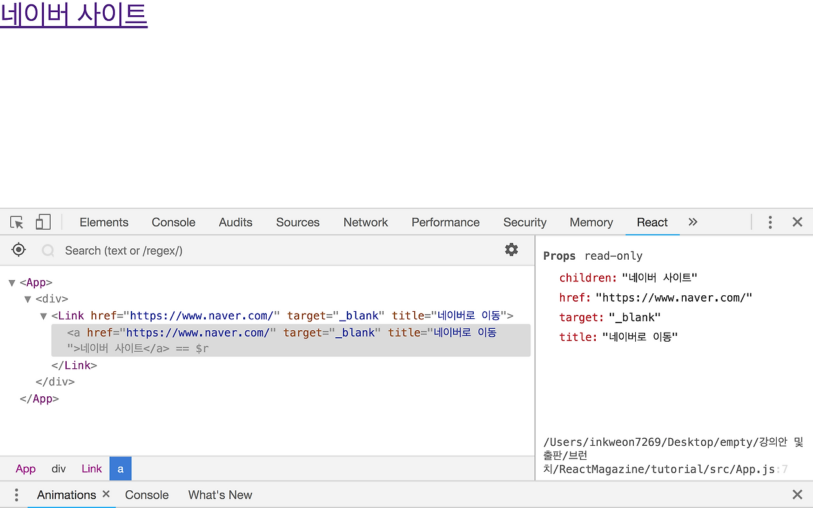
Task: Collapse the App component node
Action: [x=11, y=283]
